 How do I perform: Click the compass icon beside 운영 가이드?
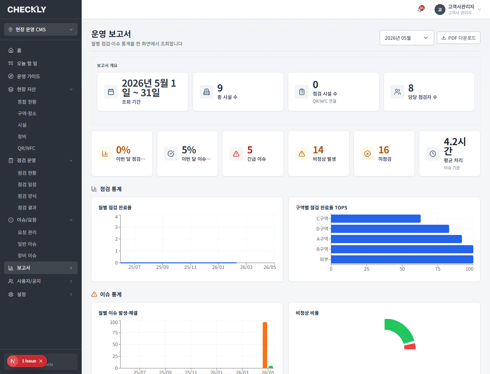tap(11, 76)
